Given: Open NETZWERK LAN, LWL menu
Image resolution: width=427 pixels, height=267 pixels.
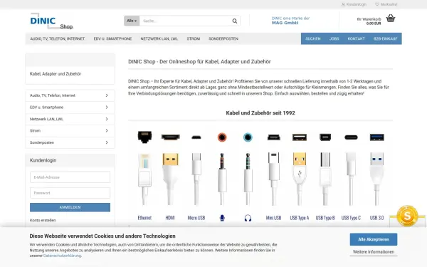Looking at the screenshot, I should 159,38.
